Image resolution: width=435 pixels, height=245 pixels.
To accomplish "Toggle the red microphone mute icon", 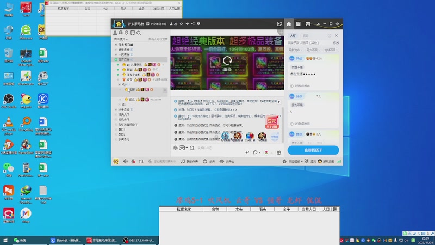I will (133, 161).
